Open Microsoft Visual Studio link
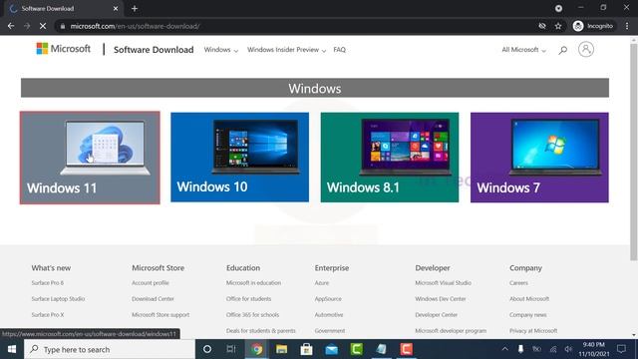The image size is (638, 359). click(443, 283)
